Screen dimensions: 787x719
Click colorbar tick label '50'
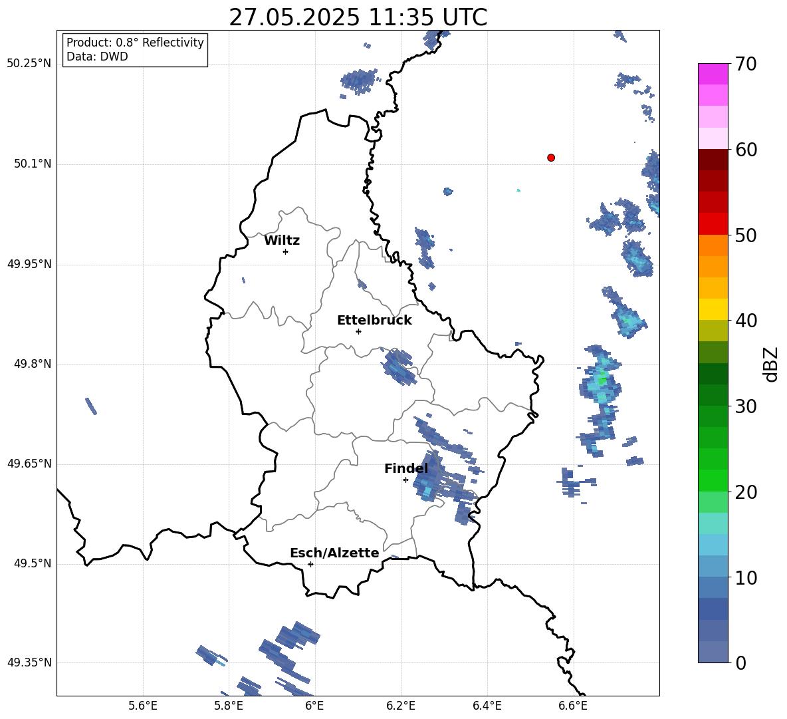(746, 235)
